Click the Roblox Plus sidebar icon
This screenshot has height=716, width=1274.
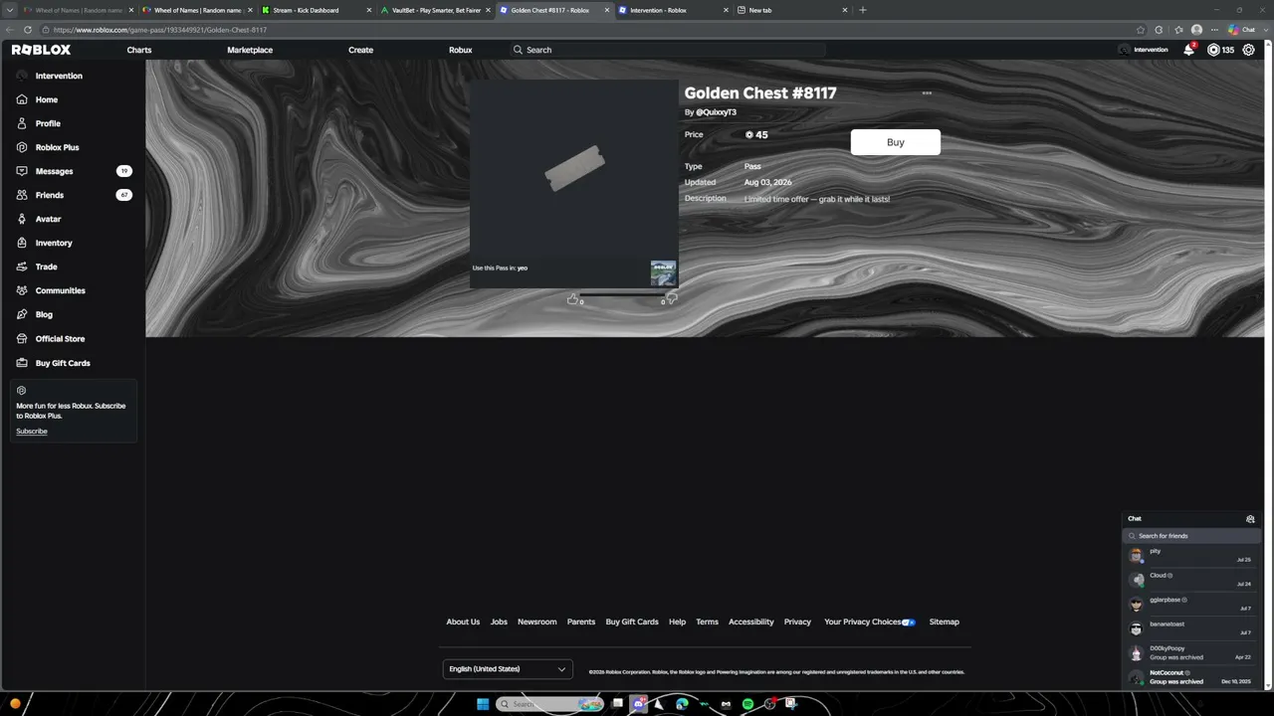22,147
